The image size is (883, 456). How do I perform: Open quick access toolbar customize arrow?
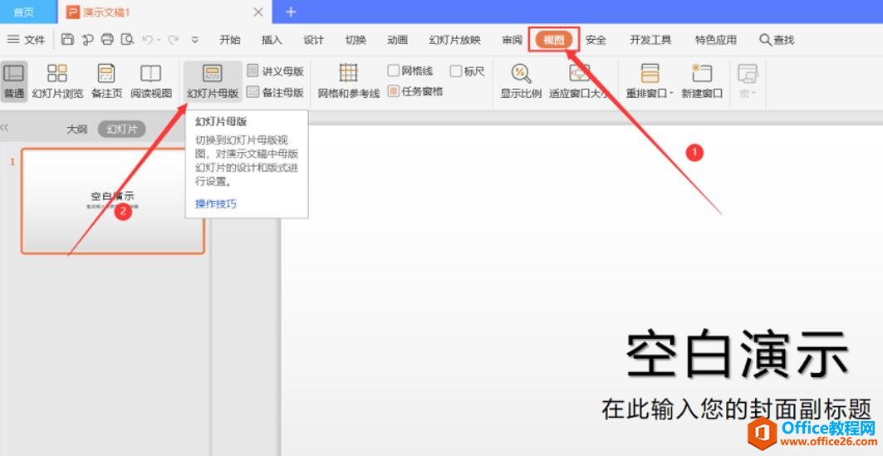(195, 40)
